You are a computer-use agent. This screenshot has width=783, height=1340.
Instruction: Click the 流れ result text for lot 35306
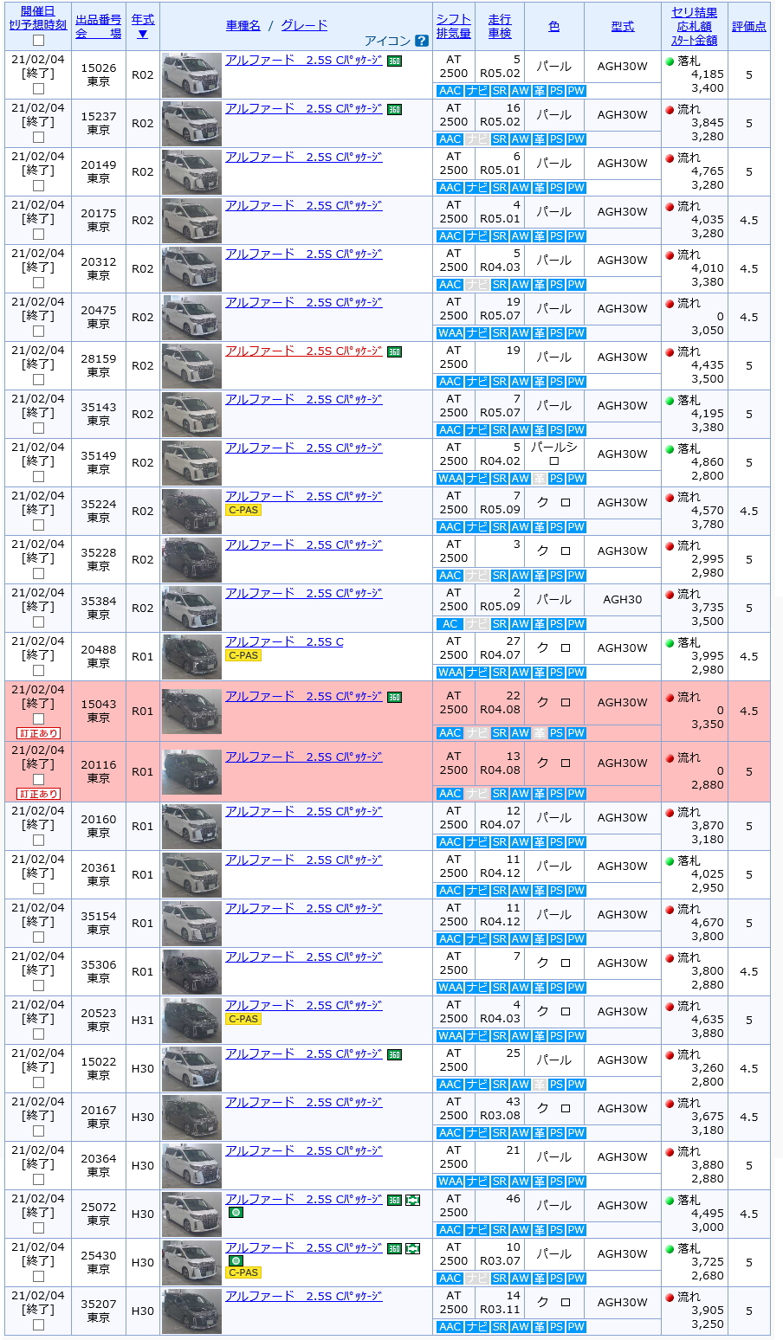[689, 958]
